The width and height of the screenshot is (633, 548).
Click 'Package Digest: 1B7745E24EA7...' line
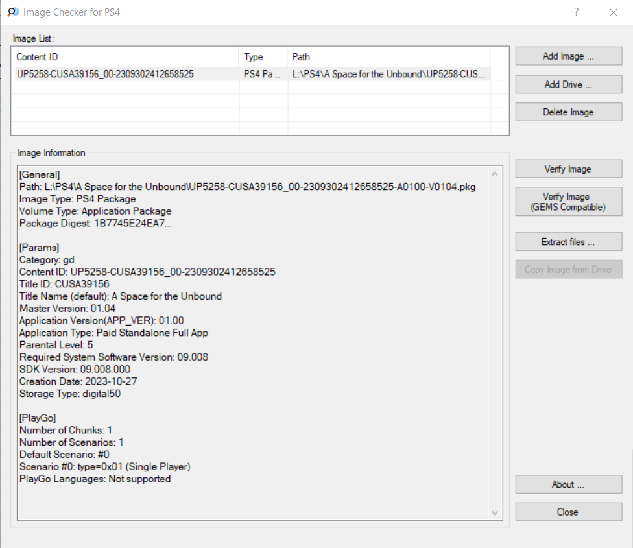click(x=95, y=223)
